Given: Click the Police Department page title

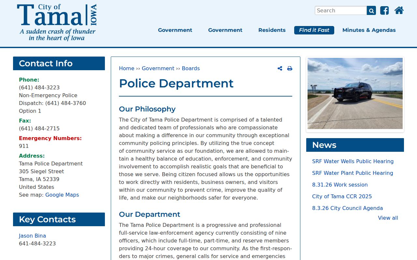Looking at the screenshot, I should (x=176, y=84).
